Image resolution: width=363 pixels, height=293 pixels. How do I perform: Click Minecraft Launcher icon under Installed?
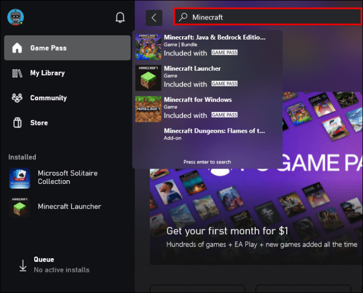(19, 207)
